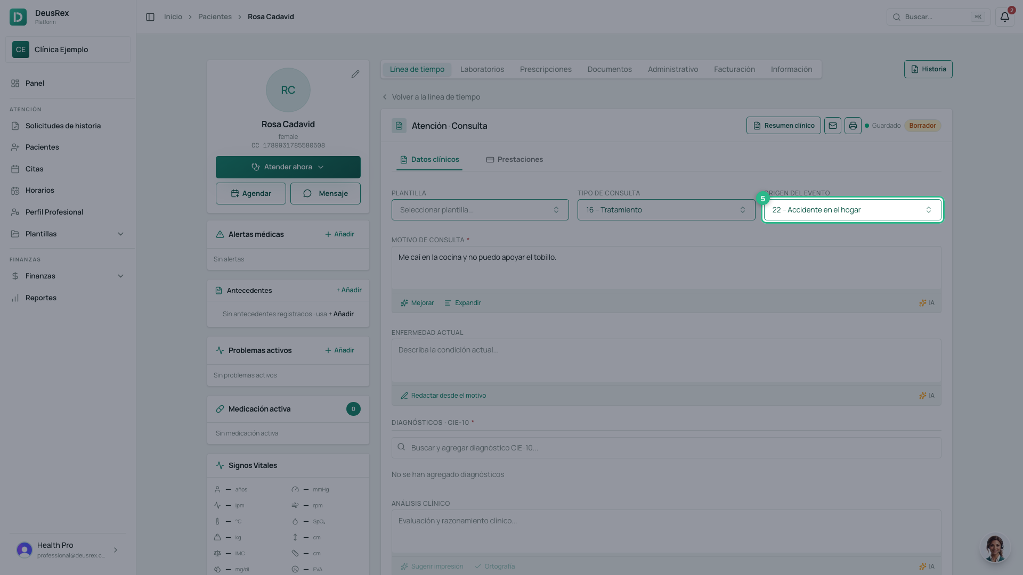Expand Finanzas submenu
Screen dimensions: 1023x575
pos(68,276)
